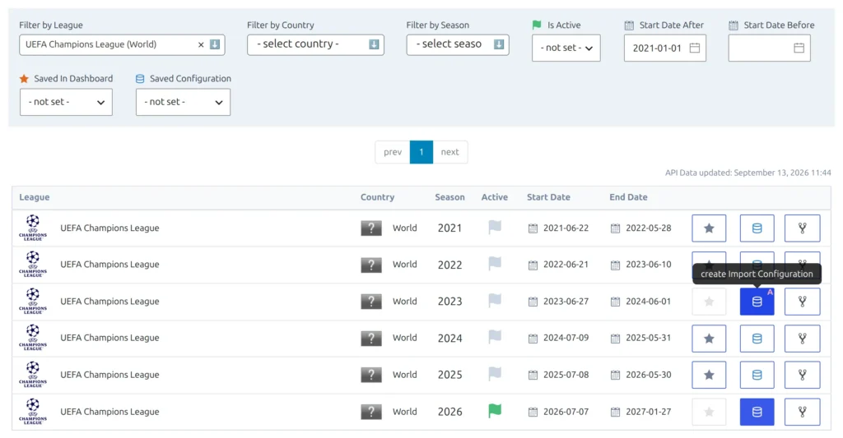
Task: Click the Champions League logo in 2026 row
Action: click(x=33, y=411)
